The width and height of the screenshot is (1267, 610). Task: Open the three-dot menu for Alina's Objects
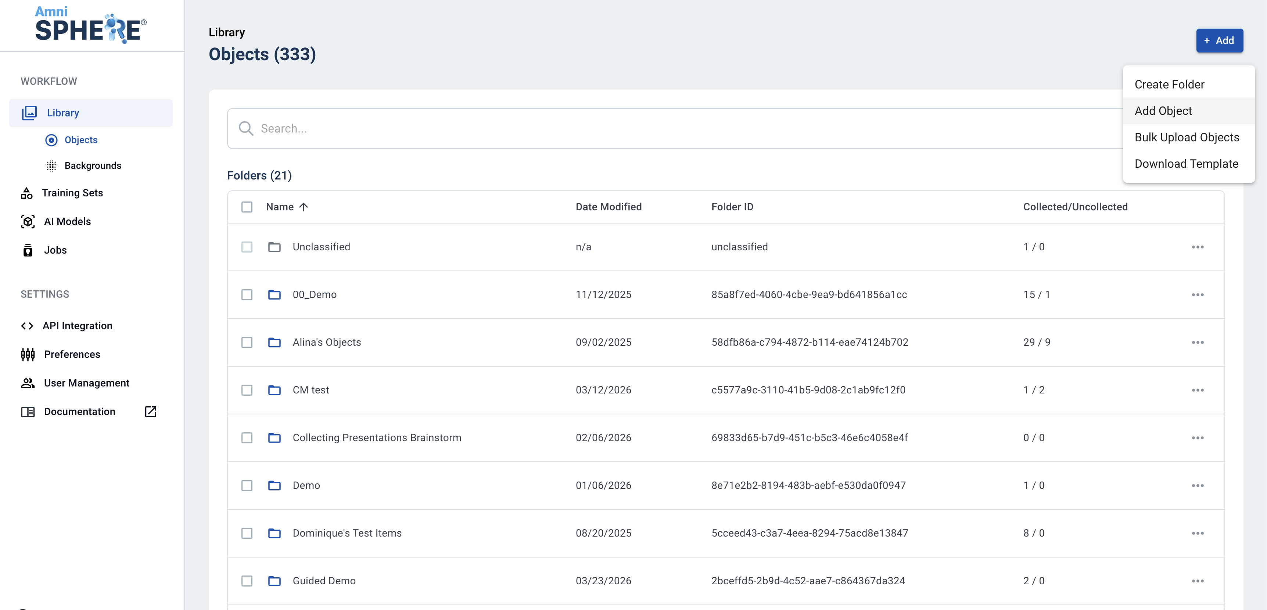[1197, 342]
